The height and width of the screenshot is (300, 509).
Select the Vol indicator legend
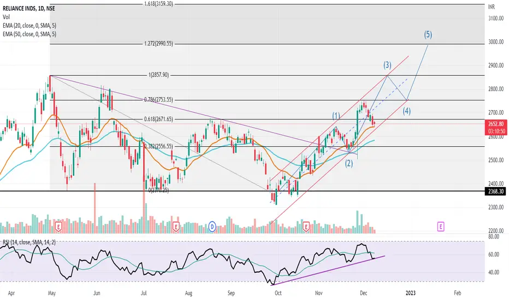(6, 17)
